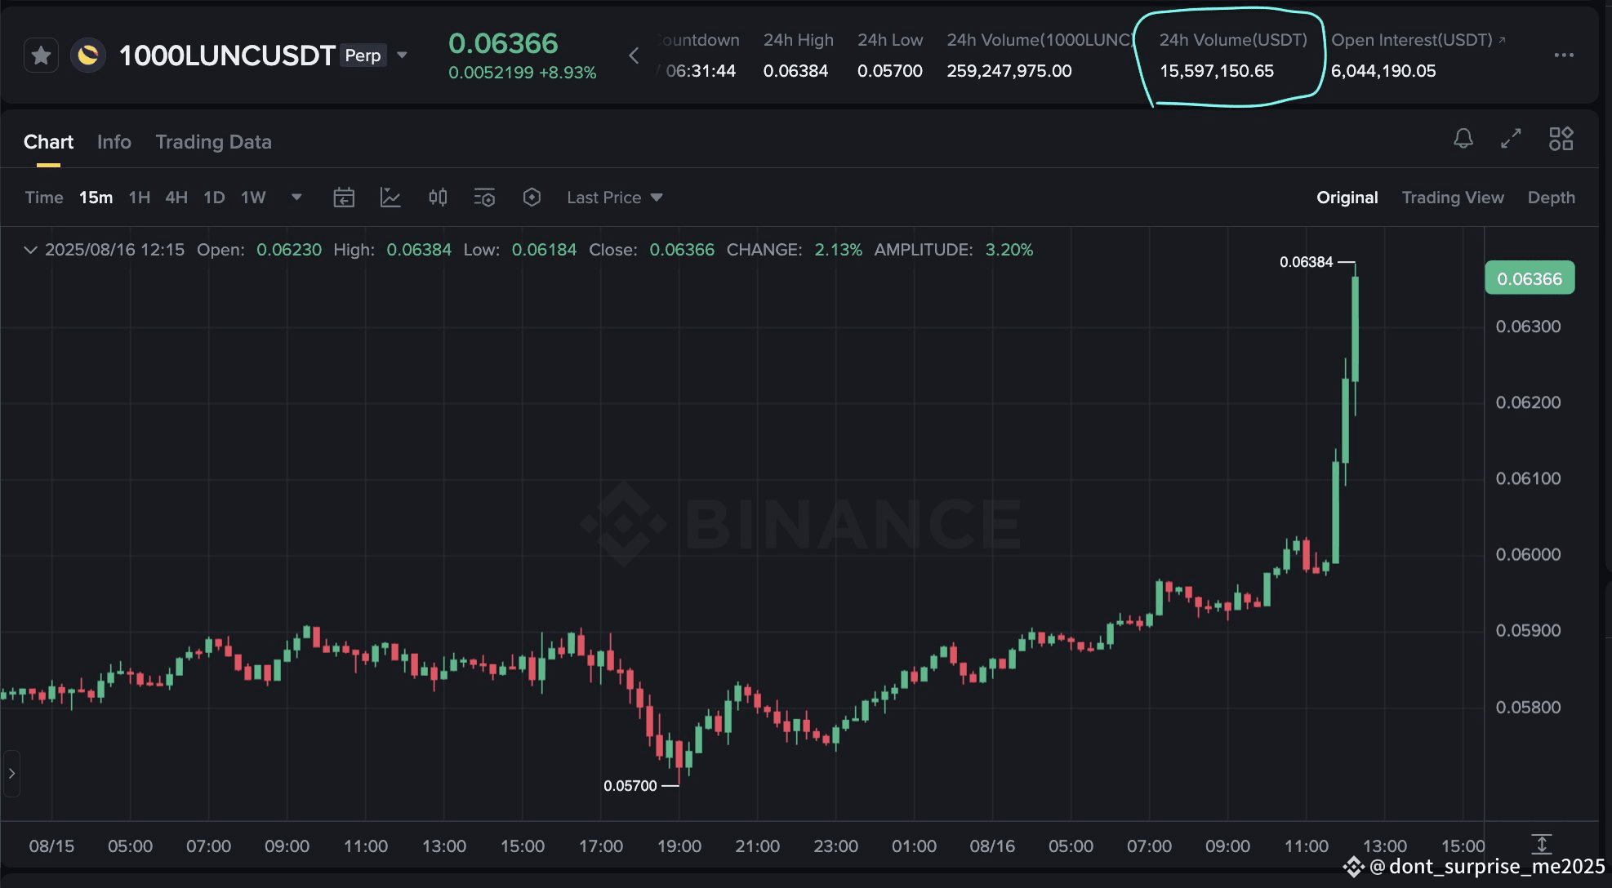Collapse the candle OHLC info chevron

click(x=30, y=250)
